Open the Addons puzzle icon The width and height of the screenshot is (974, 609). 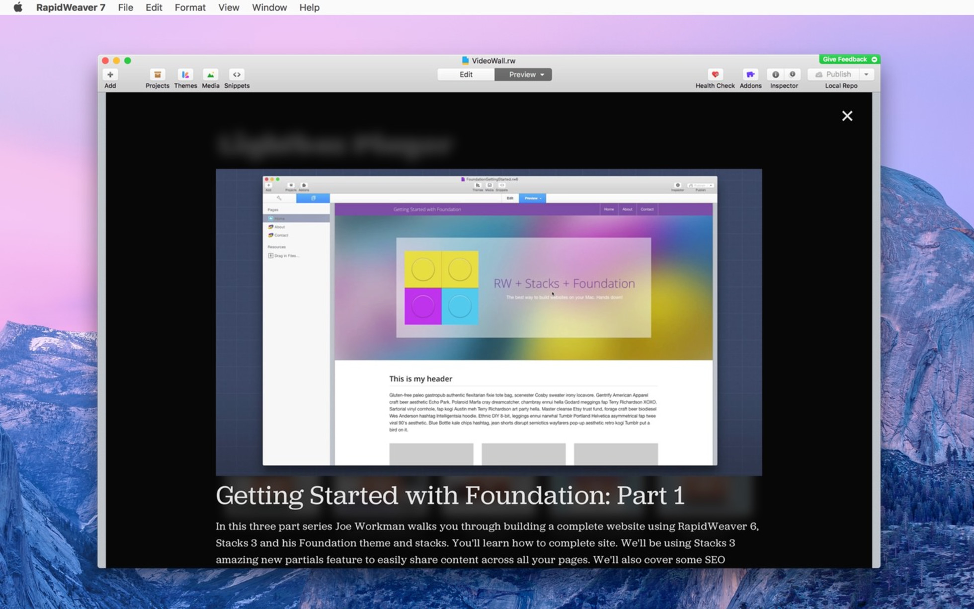tap(750, 75)
